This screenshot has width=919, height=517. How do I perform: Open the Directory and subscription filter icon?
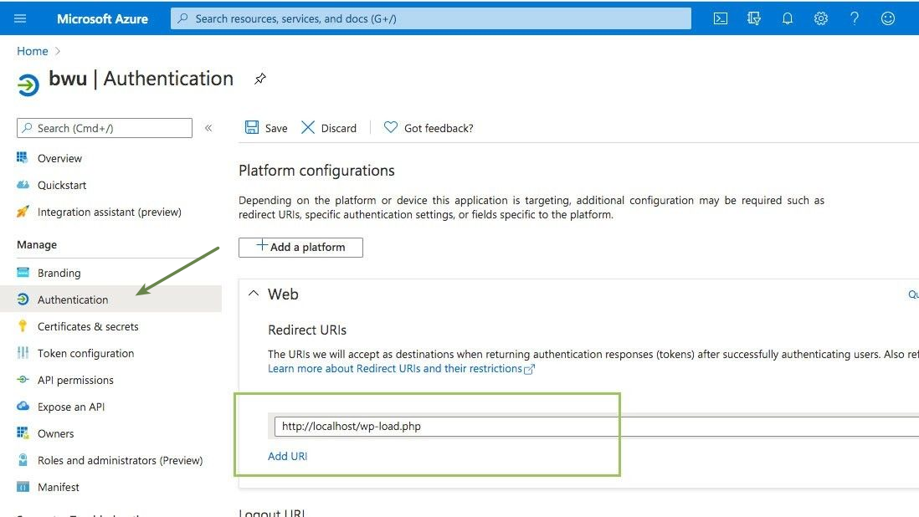[754, 18]
